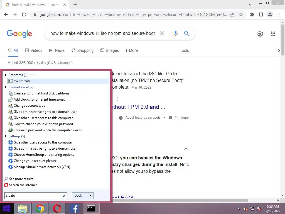
Task: Switch to the Shopping tab
Action: pos(82,50)
